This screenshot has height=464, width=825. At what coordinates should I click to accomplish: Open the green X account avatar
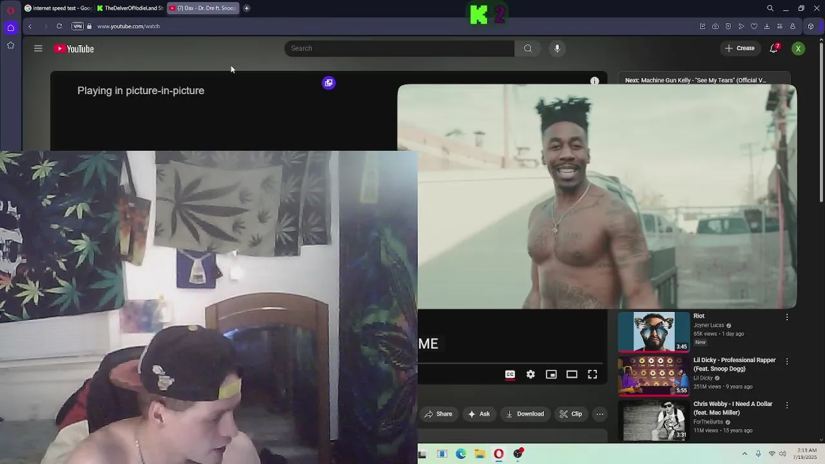pos(798,48)
